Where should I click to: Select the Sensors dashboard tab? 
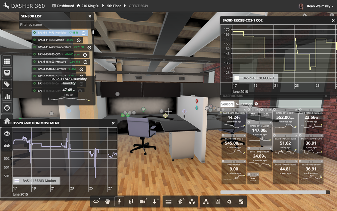[227, 104]
